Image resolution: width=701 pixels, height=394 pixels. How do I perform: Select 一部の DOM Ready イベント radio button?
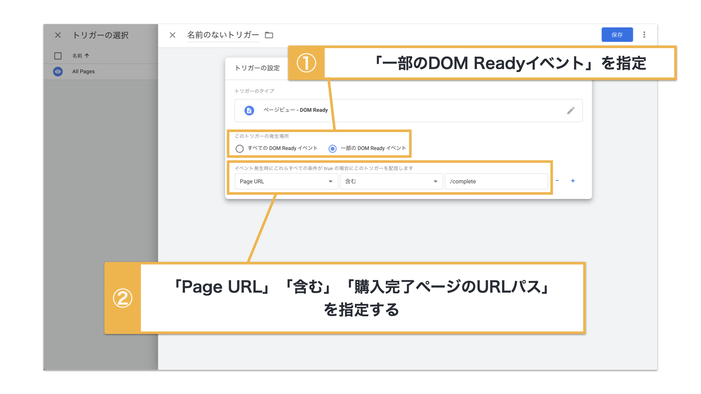coord(332,148)
